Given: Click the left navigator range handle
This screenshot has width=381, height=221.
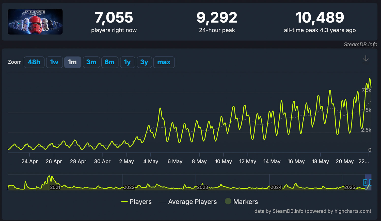Looking at the screenshot, I should [x=365, y=182].
